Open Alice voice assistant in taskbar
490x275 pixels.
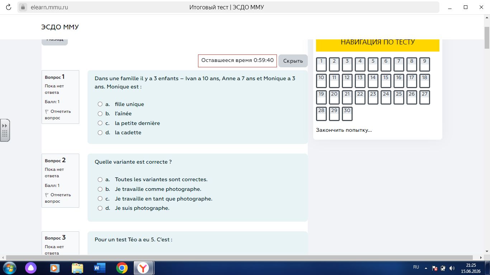(31, 268)
